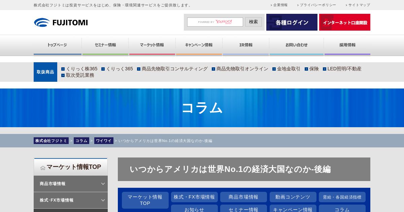Open キャンペーン情報 in the main nav
Image resolution: width=404 pixels, height=212 pixels.
pyautogui.click(x=199, y=45)
